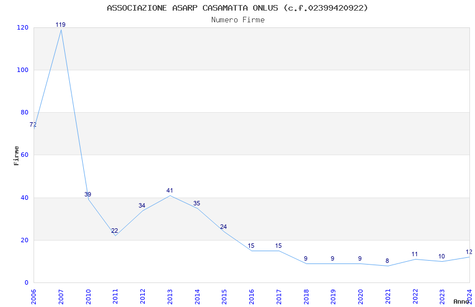Screen dimensions: 475x307
Task: Click the x-axis year 2013
Action: (170, 297)
